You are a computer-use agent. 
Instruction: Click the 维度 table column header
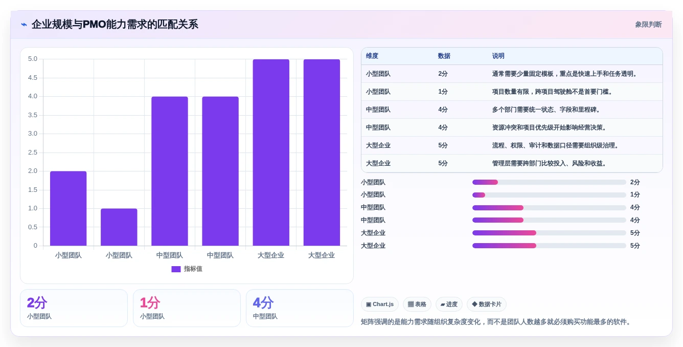(372, 56)
